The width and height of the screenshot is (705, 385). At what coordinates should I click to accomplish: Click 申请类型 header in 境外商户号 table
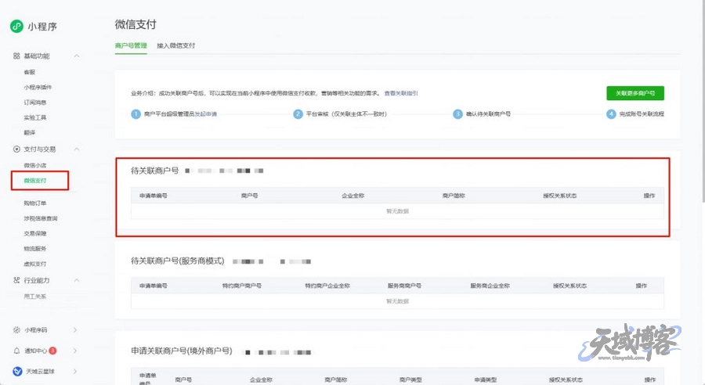click(485, 380)
